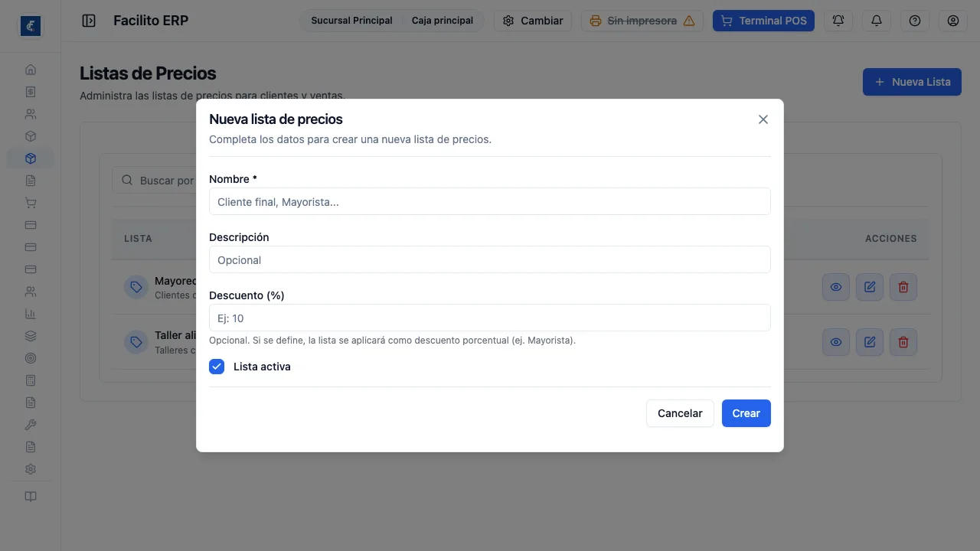
Task: Click the notification bell icon
Action: (x=877, y=21)
